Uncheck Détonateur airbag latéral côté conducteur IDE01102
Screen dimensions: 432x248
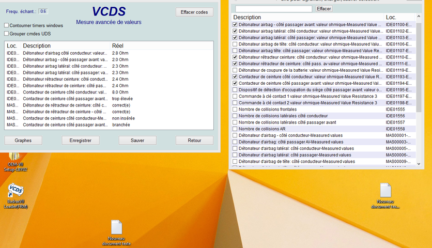click(x=235, y=31)
